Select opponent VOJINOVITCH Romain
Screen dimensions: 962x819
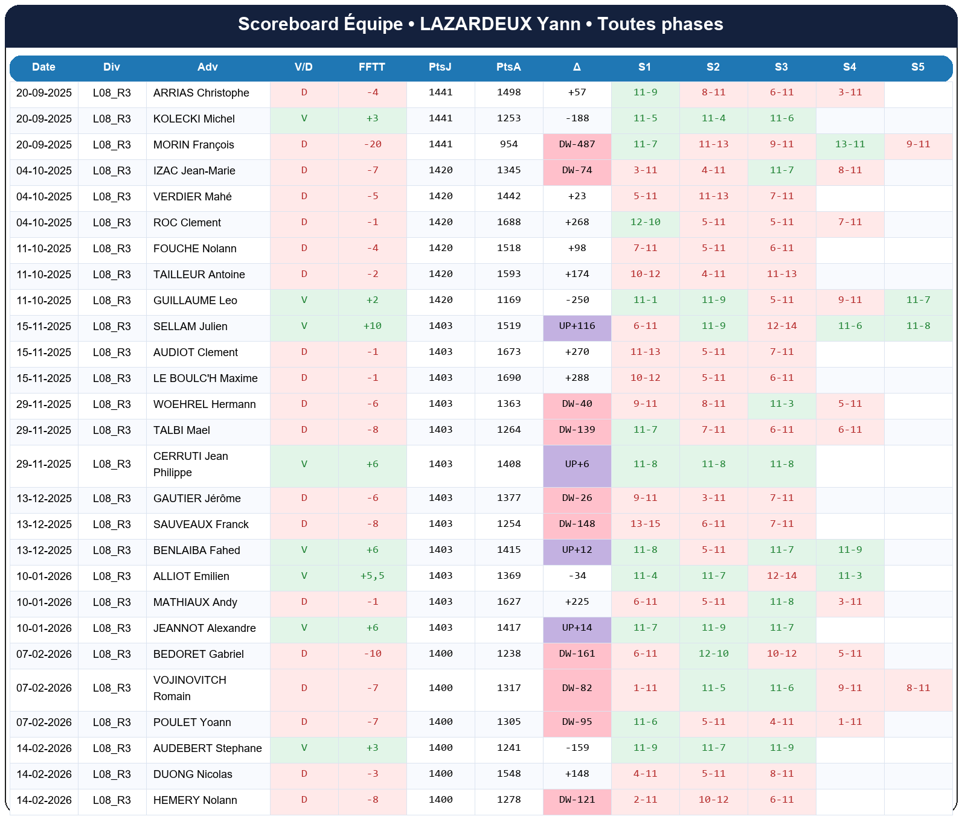[190, 688]
